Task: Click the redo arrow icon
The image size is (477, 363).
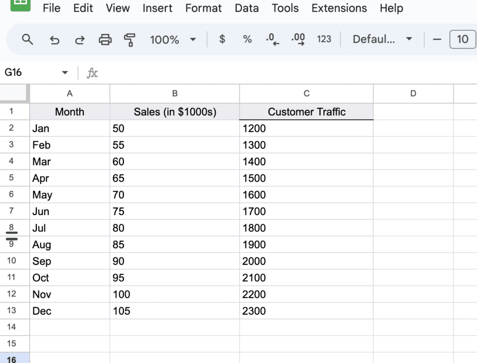Action: click(80, 40)
